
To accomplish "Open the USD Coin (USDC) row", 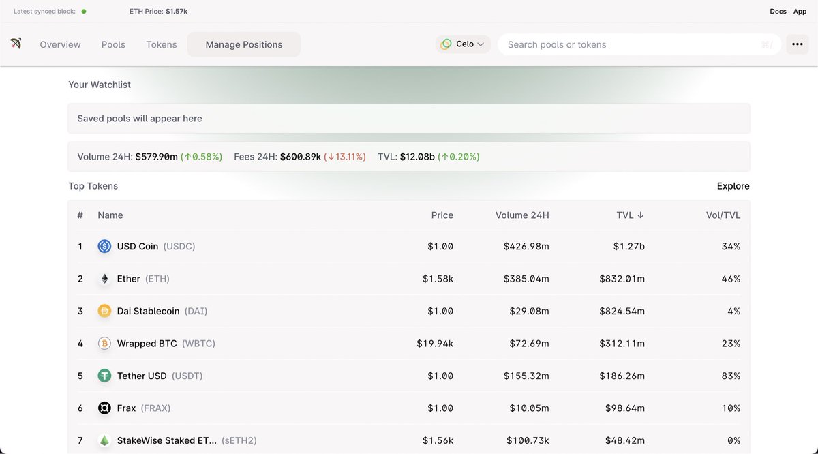I will tap(409, 246).
